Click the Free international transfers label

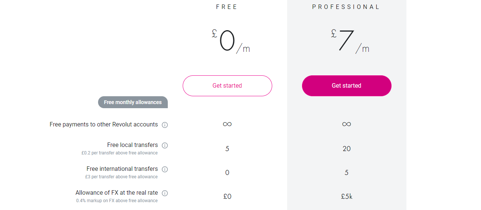coord(122,169)
